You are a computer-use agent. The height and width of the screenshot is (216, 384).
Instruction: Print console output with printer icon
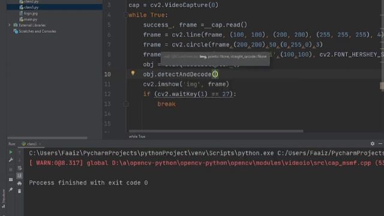(20, 184)
